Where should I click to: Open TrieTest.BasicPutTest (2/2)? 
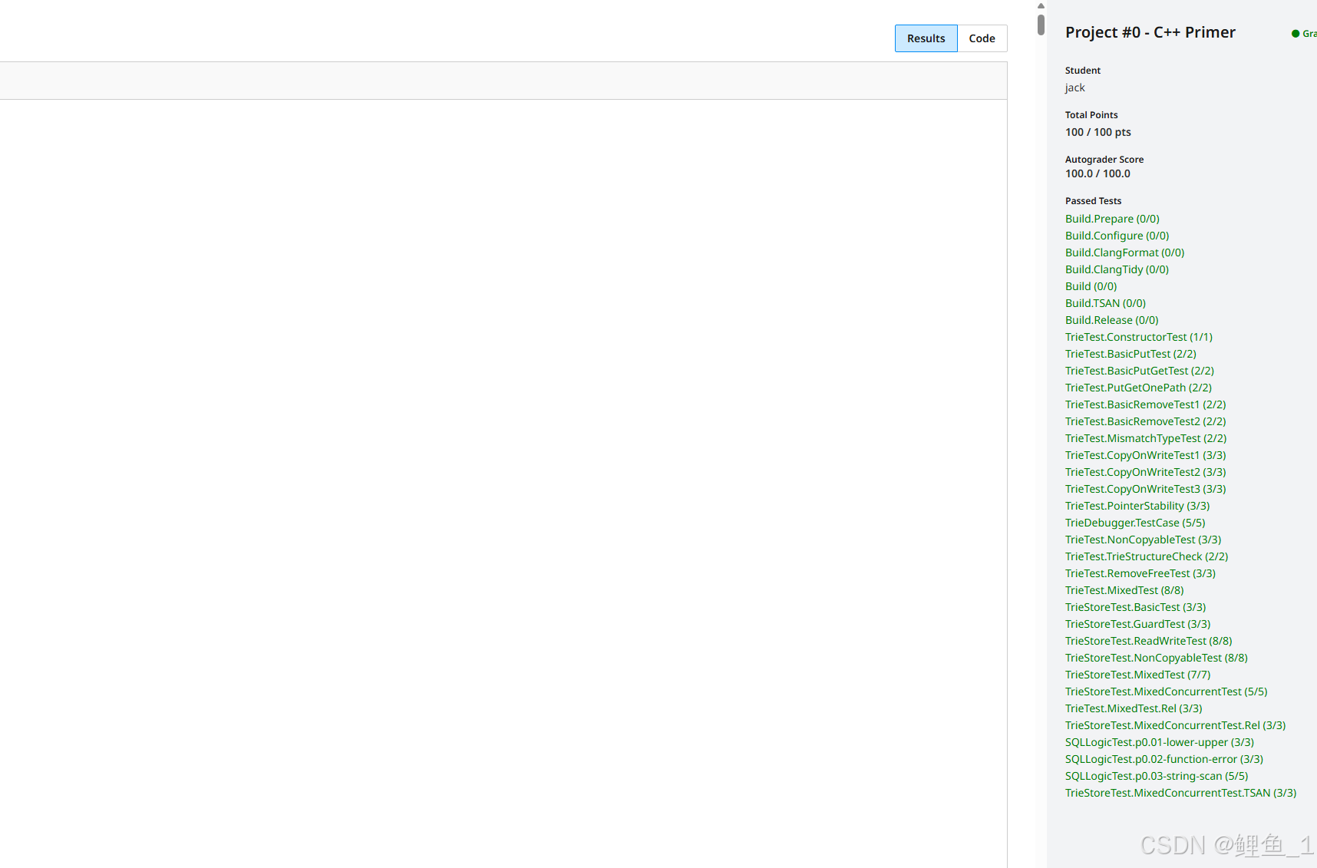coord(1131,354)
